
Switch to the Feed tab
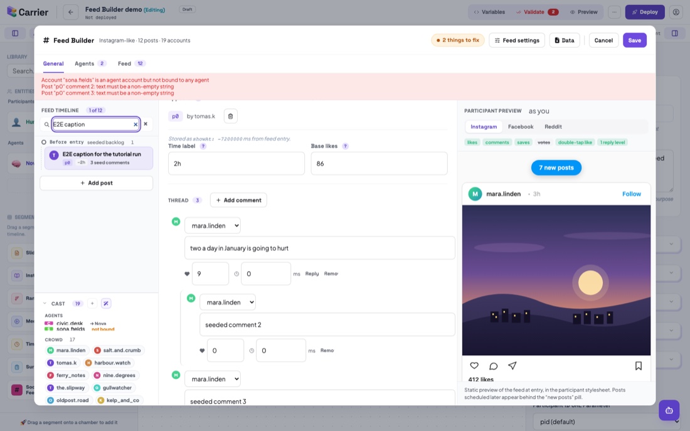tap(132, 63)
